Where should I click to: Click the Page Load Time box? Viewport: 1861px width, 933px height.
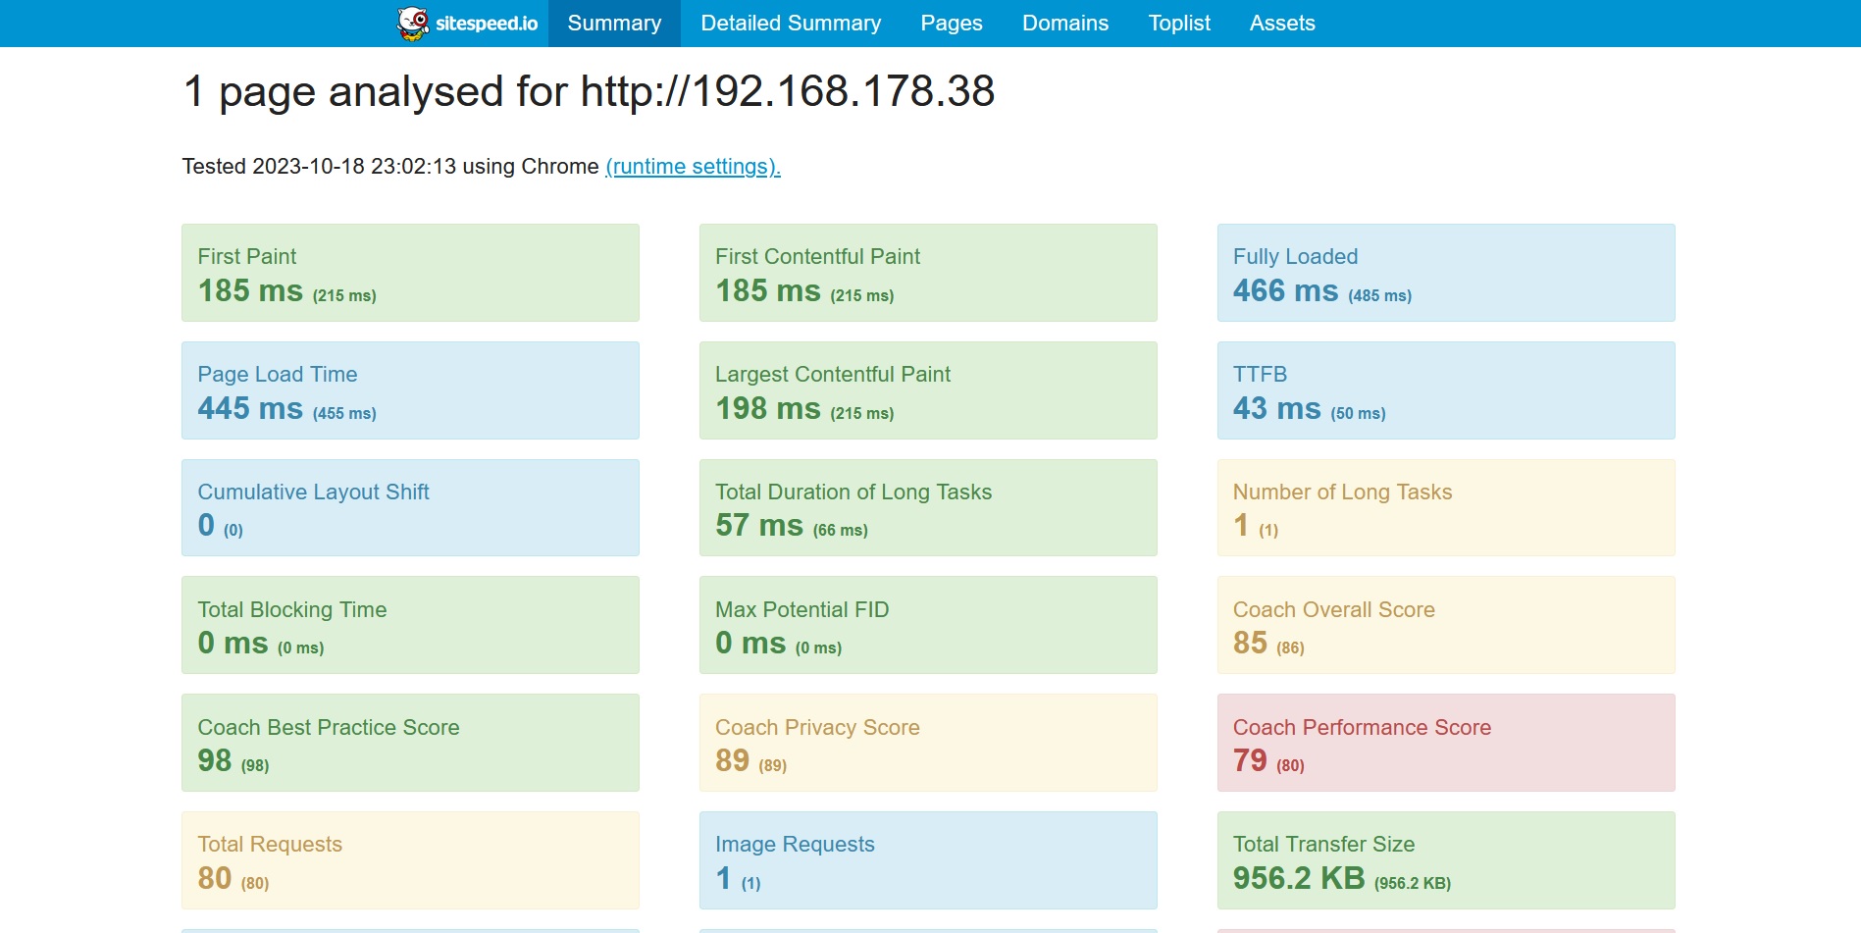click(x=410, y=390)
